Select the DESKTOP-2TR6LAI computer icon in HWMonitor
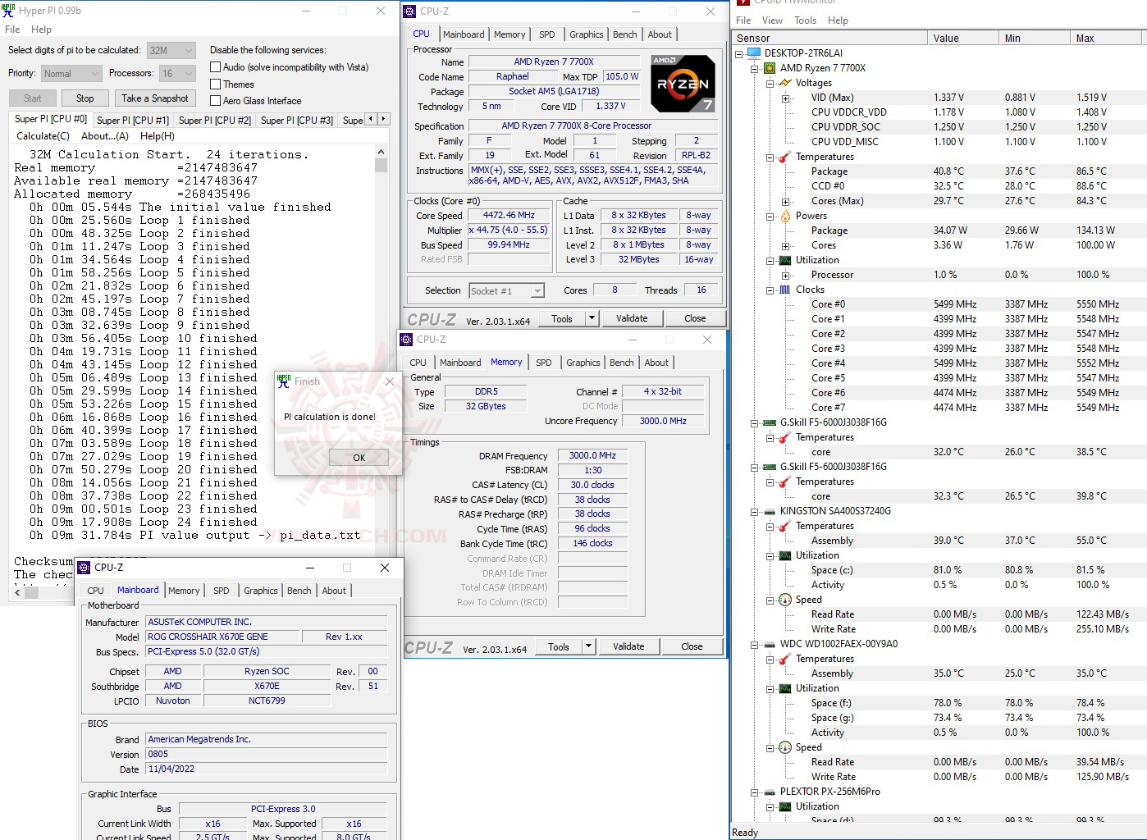 point(754,53)
